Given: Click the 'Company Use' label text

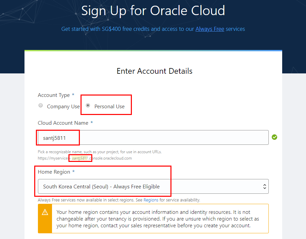Looking at the screenshot, I should click(x=63, y=107).
